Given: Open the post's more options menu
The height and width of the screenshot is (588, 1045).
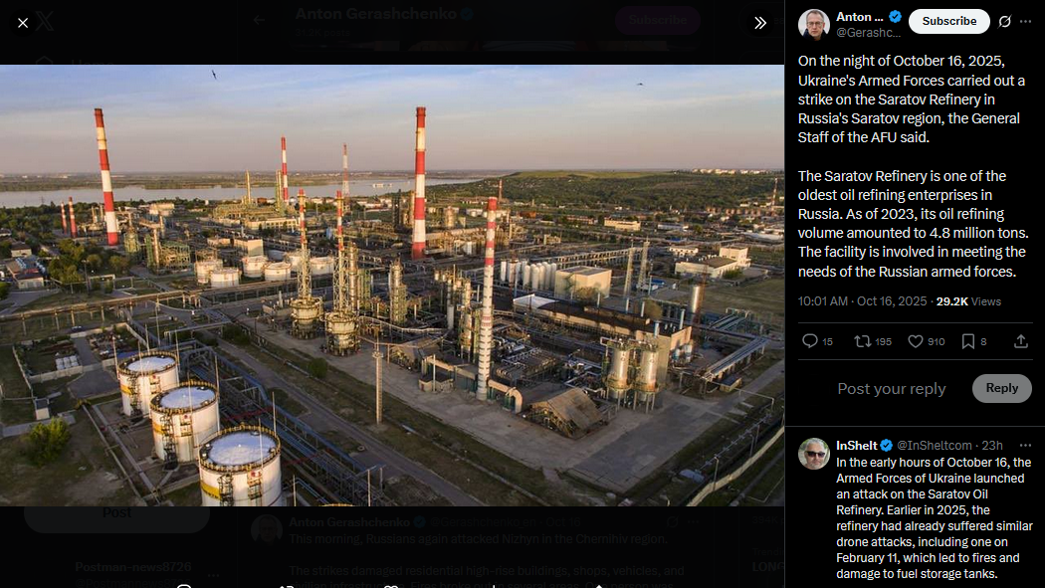Looking at the screenshot, I should tap(1026, 21).
